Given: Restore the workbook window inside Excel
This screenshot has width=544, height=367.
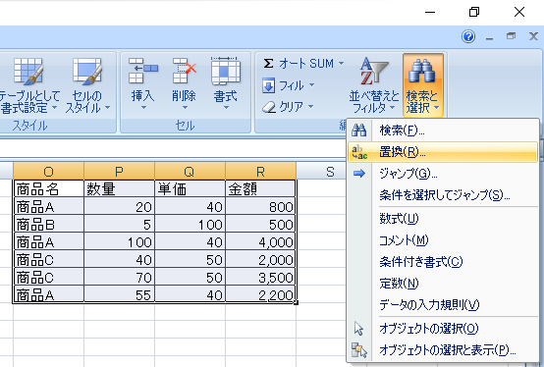Looking at the screenshot, I should tap(511, 36).
